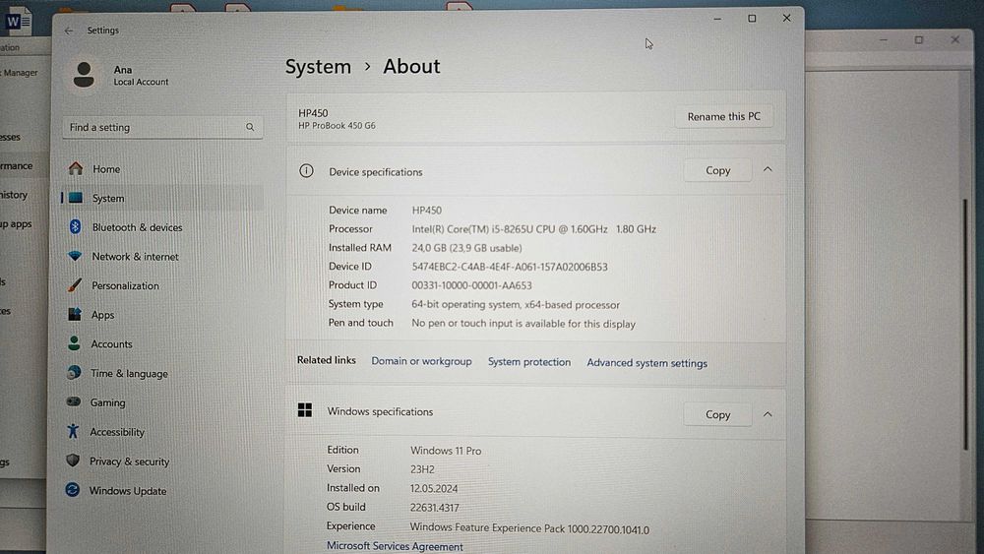The image size is (984, 554).
Task: Maximize the background window behind Settings
Action: click(919, 40)
